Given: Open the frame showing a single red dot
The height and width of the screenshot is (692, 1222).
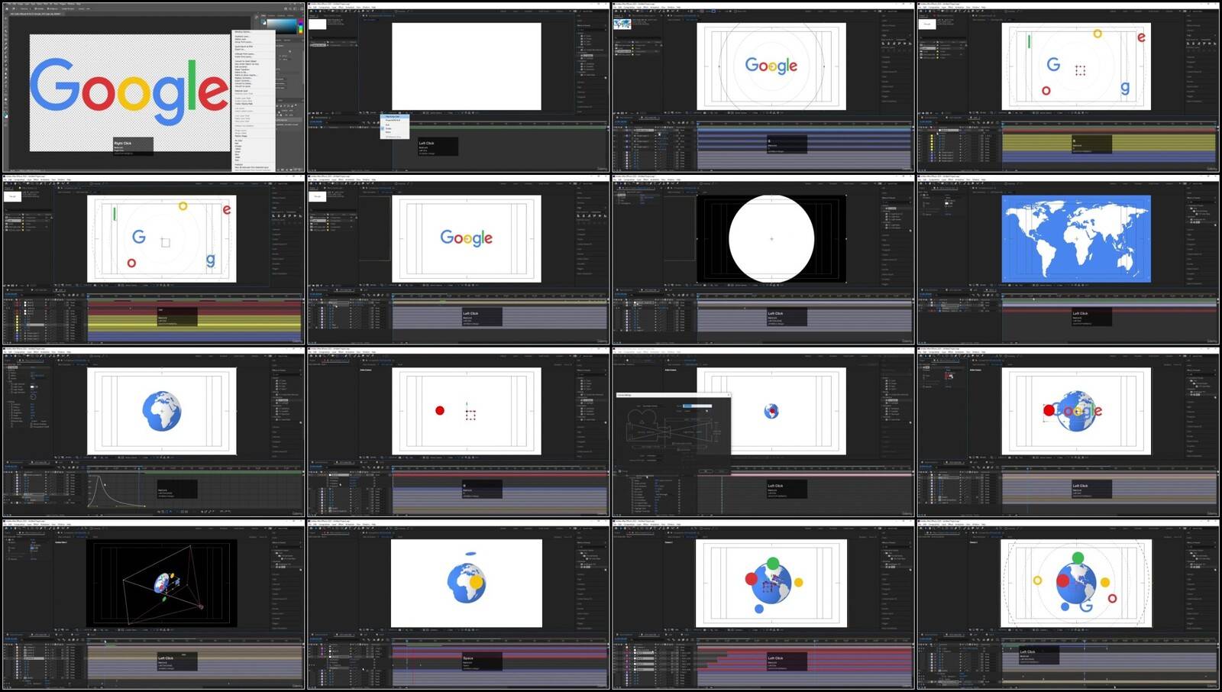Looking at the screenshot, I should tap(458, 432).
